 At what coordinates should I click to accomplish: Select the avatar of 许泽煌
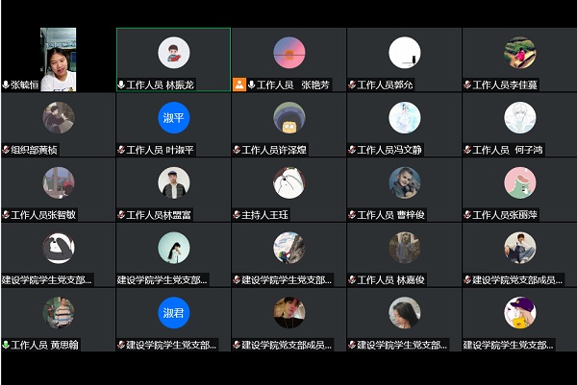[288, 118]
